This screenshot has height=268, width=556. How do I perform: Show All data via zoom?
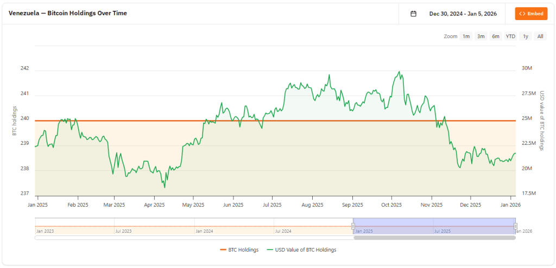coord(540,36)
